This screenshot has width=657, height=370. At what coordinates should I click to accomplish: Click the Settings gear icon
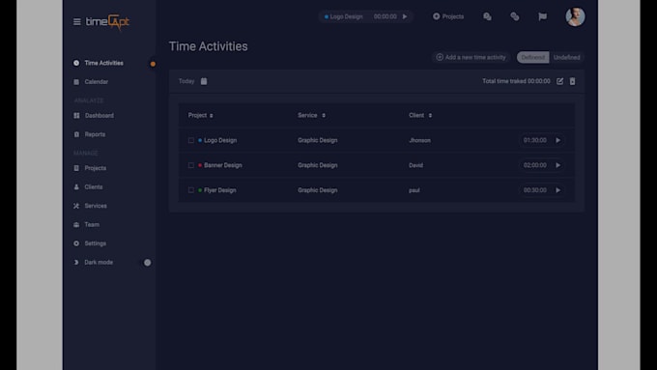pyautogui.click(x=76, y=243)
